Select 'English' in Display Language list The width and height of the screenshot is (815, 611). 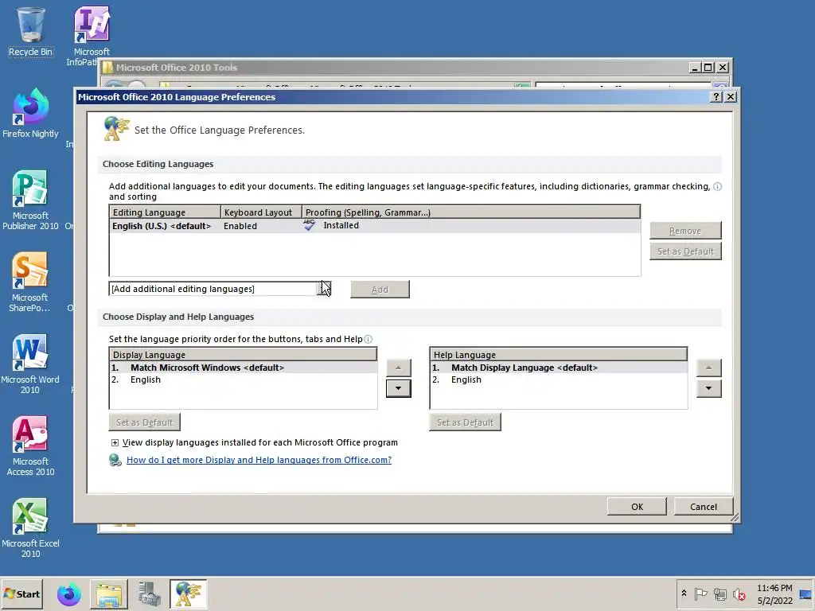(x=243, y=379)
